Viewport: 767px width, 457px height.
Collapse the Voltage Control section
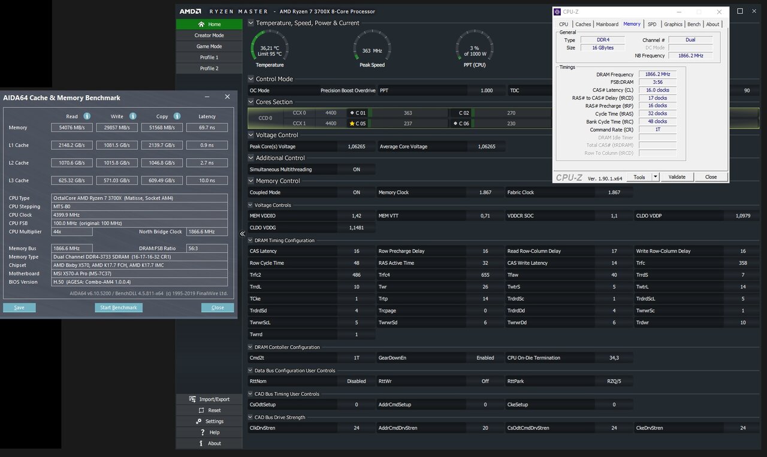[251, 135]
